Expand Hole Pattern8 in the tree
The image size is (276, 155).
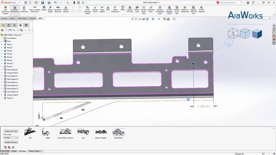click(x=2, y=70)
